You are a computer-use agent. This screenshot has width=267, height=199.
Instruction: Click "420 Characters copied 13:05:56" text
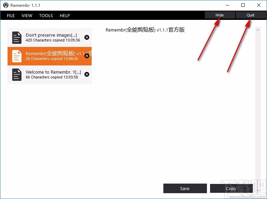pos(53,40)
